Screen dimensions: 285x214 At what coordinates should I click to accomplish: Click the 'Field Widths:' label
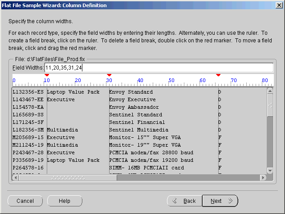pyautogui.click(x=28, y=68)
